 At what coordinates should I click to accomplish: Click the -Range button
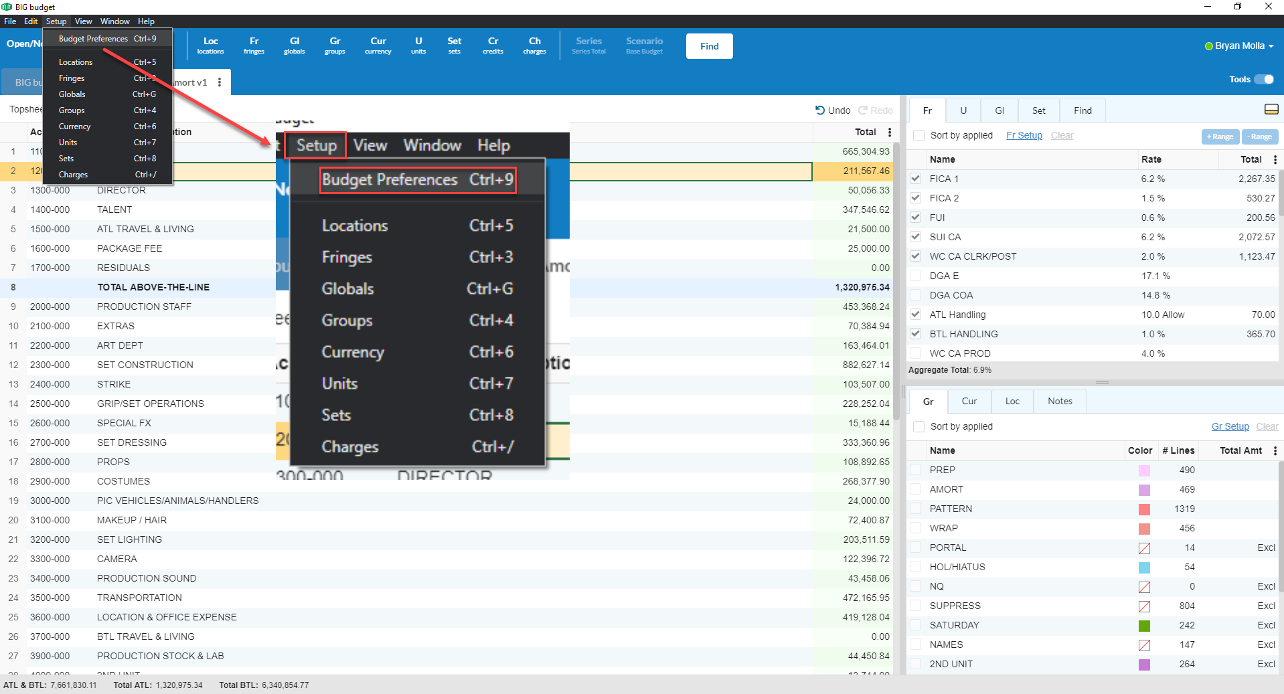pos(1261,137)
